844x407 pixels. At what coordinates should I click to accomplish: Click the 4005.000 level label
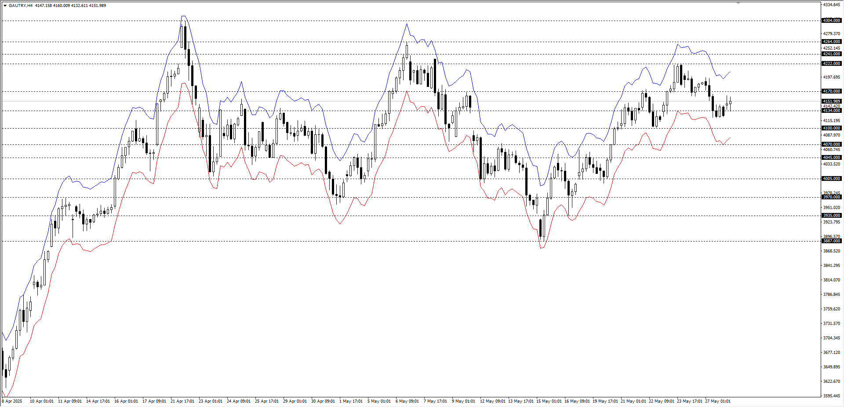831,179
